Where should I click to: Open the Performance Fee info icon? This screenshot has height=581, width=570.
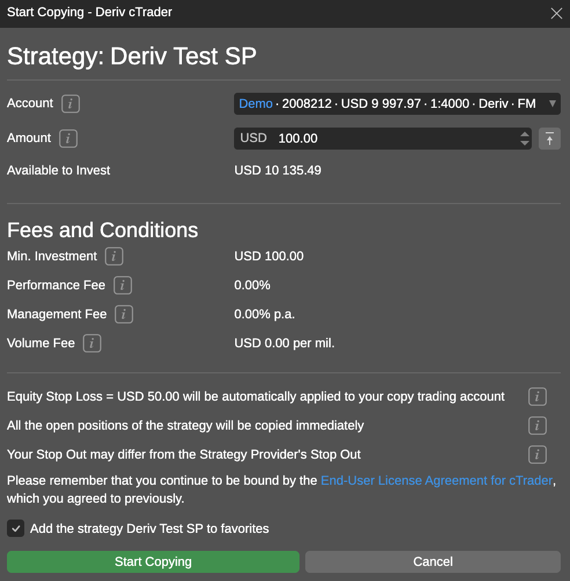(122, 285)
